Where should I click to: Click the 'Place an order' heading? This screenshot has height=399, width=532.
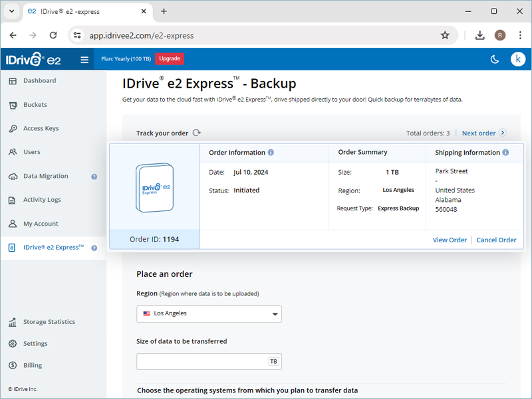tap(164, 274)
